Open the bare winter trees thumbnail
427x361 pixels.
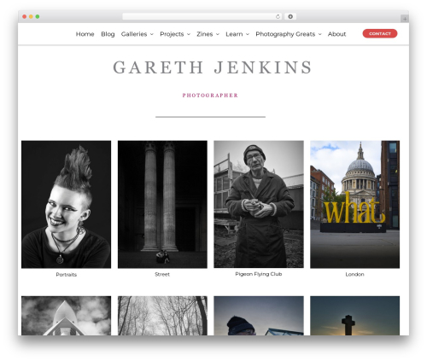[162, 316]
